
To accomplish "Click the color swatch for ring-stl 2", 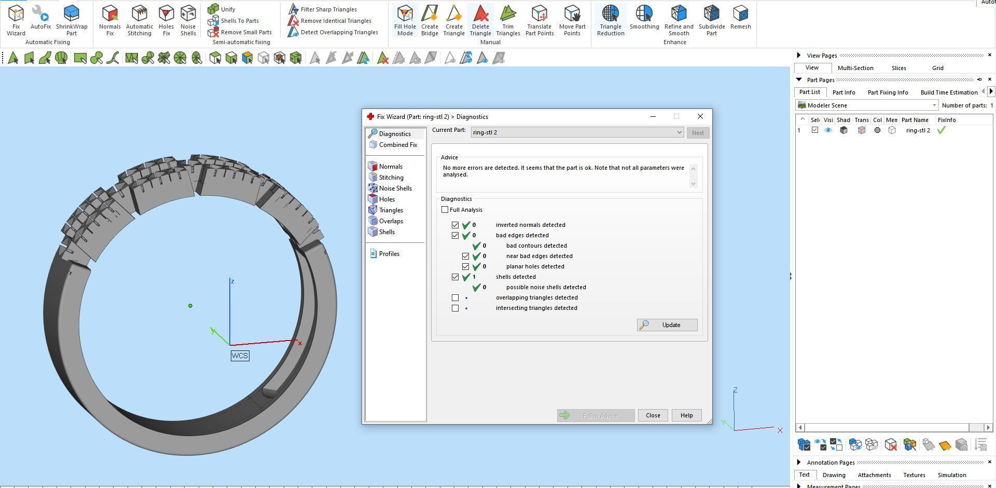I will 877,130.
